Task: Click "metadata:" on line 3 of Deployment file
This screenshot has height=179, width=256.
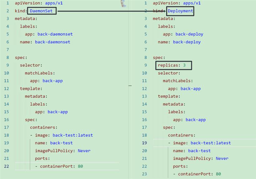Action: (x=164, y=19)
